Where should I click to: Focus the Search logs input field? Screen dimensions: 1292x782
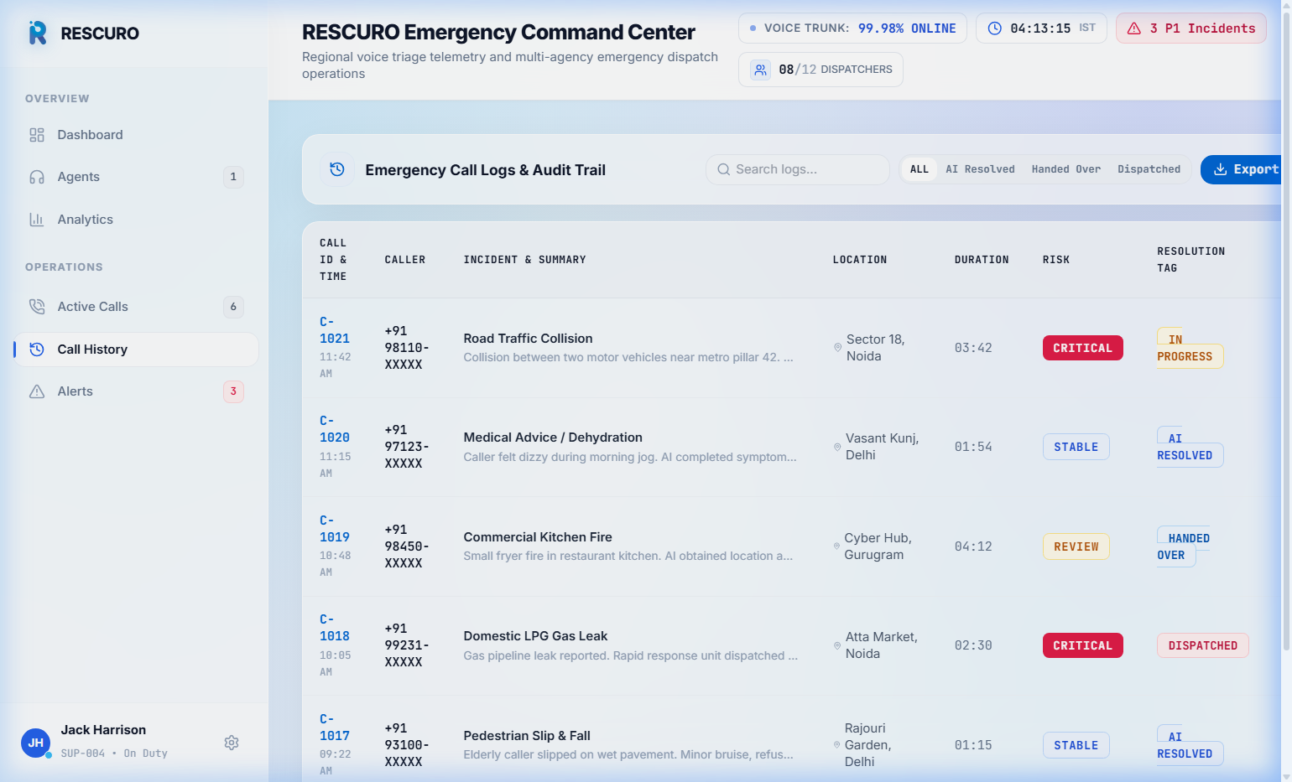[797, 169]
